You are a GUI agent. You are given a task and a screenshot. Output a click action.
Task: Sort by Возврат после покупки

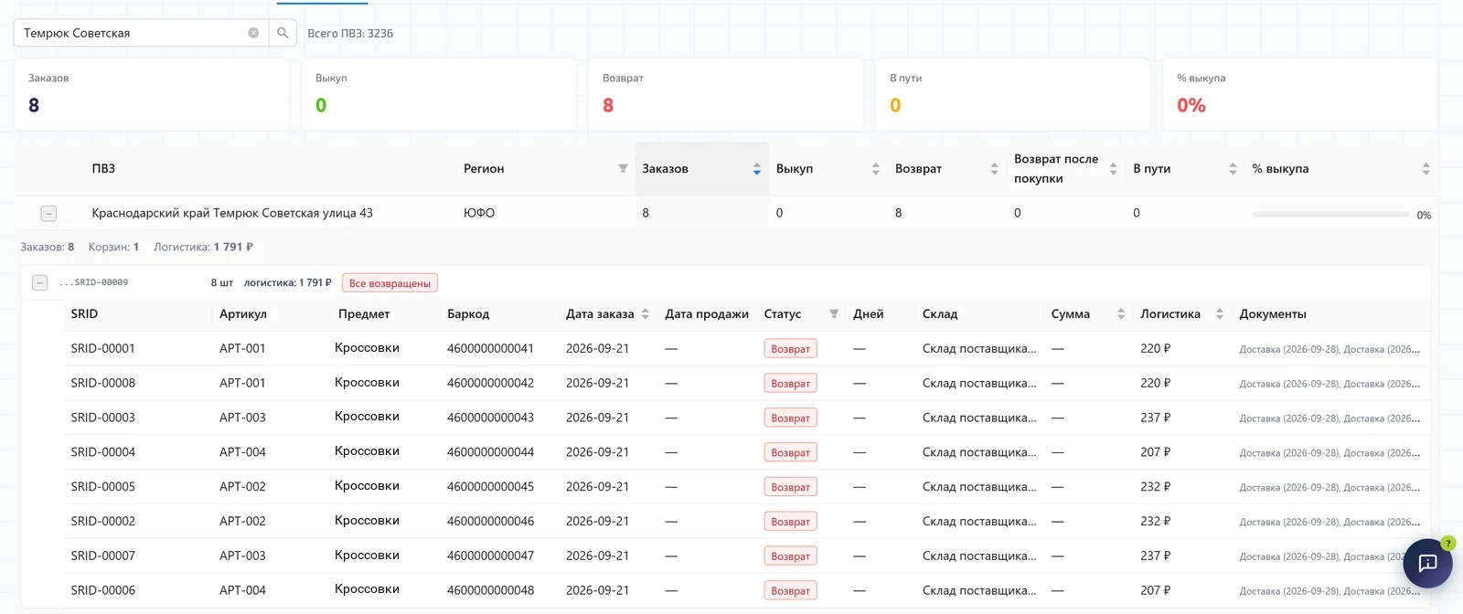(x=1113, y=169)
